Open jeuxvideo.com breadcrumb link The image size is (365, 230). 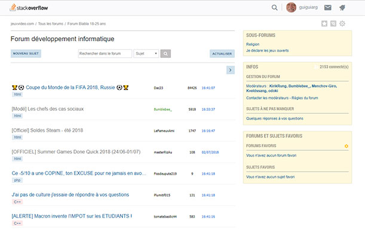click(x=22, y=24)
